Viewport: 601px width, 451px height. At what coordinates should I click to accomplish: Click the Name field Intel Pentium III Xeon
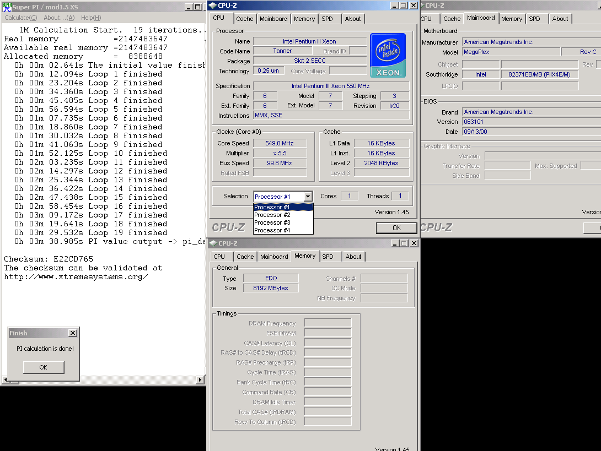pos(310,41)
